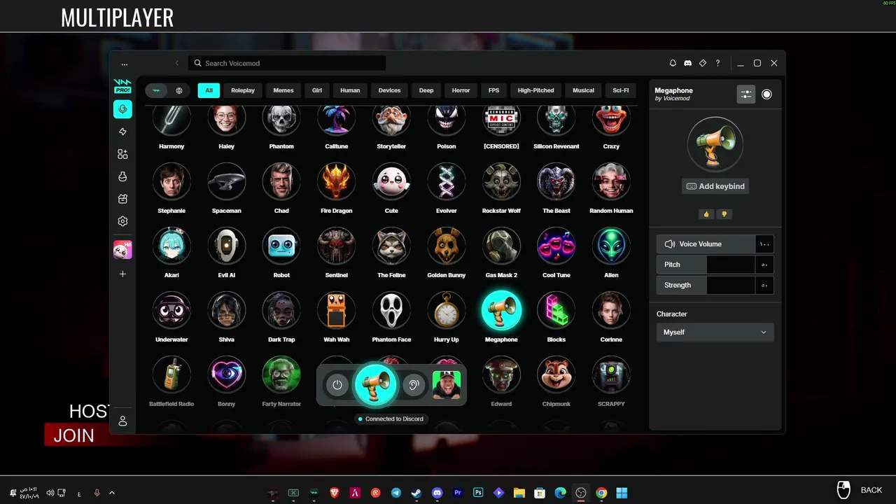Select the High-Pitched category tab

(535, 90)
